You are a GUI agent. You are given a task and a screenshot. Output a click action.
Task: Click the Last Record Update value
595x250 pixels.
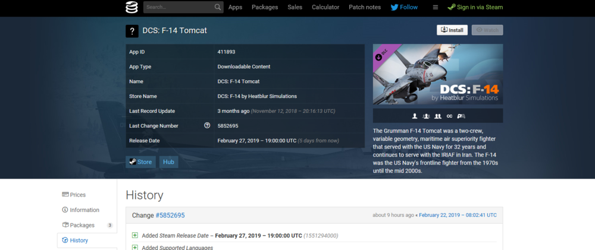276,111
